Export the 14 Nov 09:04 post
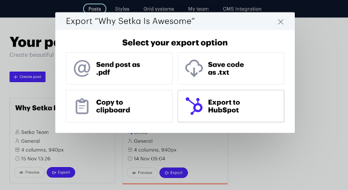 [x=174, y=173]
